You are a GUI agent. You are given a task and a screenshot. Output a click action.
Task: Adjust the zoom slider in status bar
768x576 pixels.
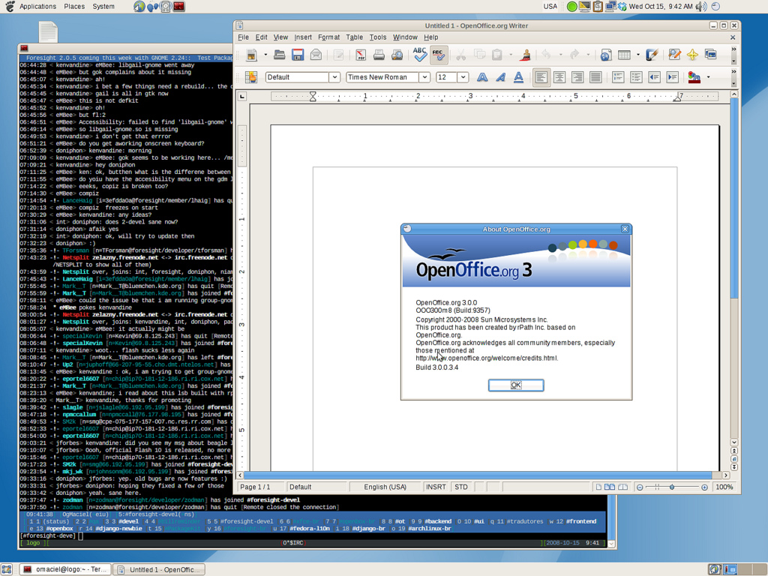(672, 487)
